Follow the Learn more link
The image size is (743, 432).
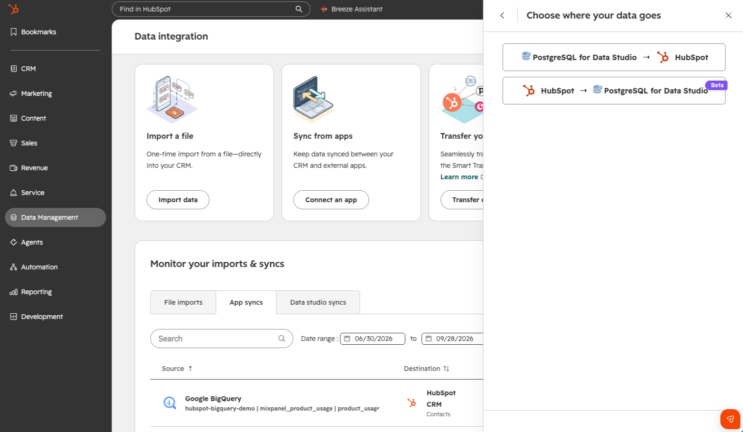point(459,177)
